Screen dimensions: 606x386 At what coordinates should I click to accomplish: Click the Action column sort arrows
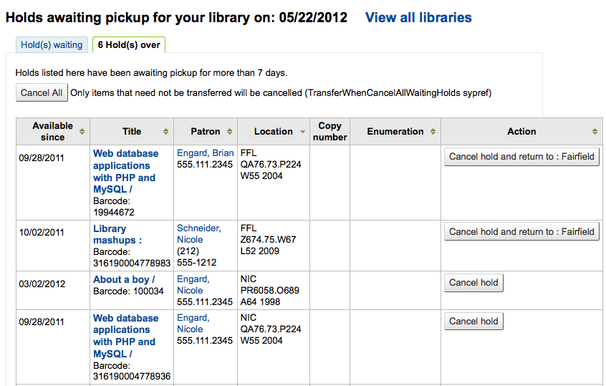pos(595,132)
